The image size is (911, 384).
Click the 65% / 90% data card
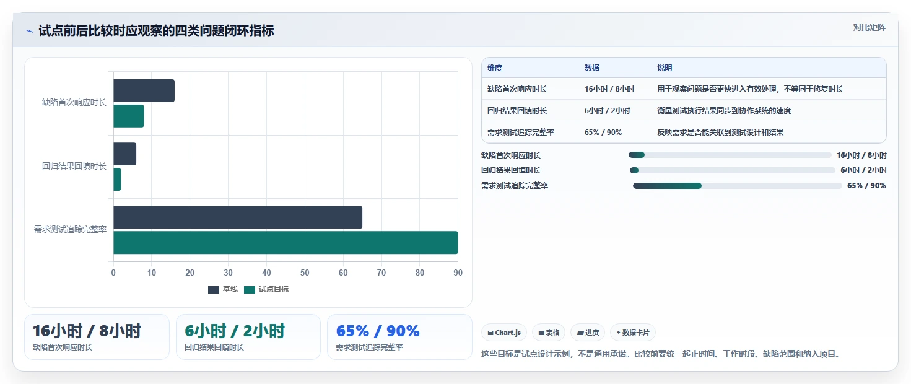point(399,337)
